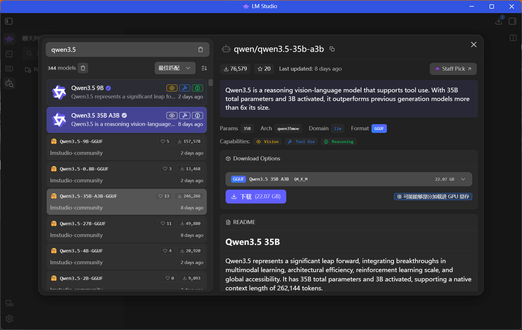The width and height of the screenshot is (522, 330).
Task: Click tool use badge on Qwen3.5 35B A3B
Action: [185, 115]
